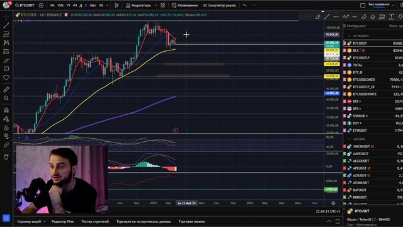Screen dimensions: 403x227
Task: Select the patterns tool in left toolbar
Action: pos(6,43)
